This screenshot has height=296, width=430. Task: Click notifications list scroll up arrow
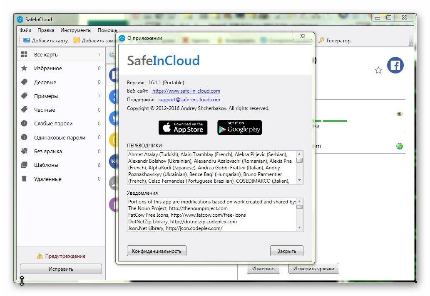pos(299,201)
